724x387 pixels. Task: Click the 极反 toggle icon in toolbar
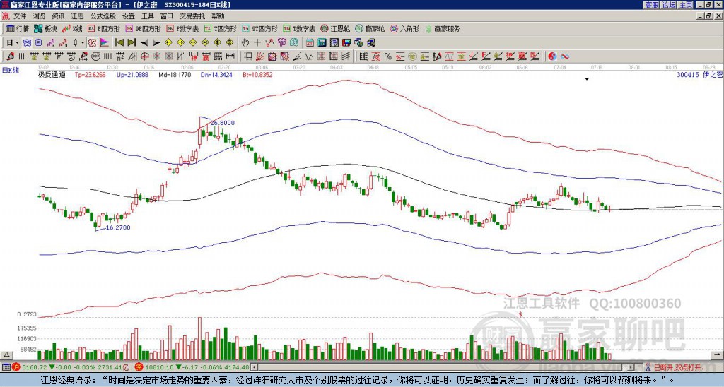(92, 43)
